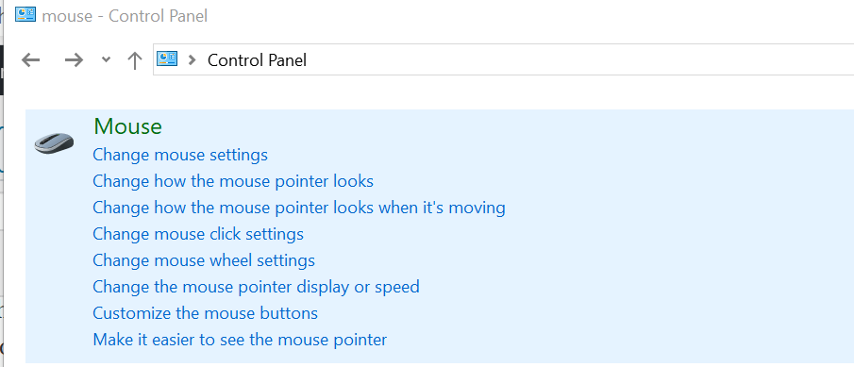Click empty area of the address bar

[x=578, y=59]
